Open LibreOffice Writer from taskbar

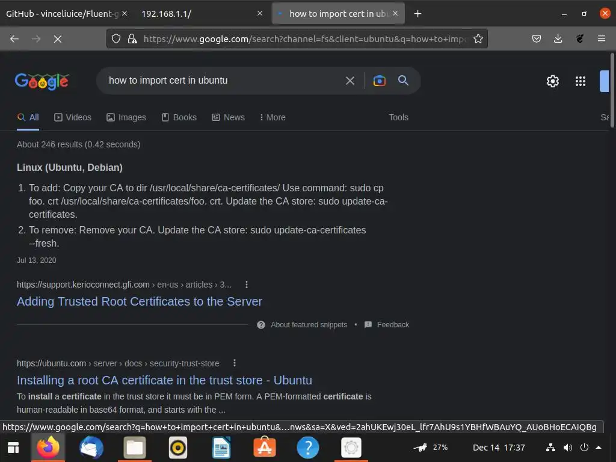pyautogui.click(x=221, y=448)
